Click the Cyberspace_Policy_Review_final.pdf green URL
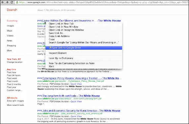189x124 pixels. pos(71,81)
